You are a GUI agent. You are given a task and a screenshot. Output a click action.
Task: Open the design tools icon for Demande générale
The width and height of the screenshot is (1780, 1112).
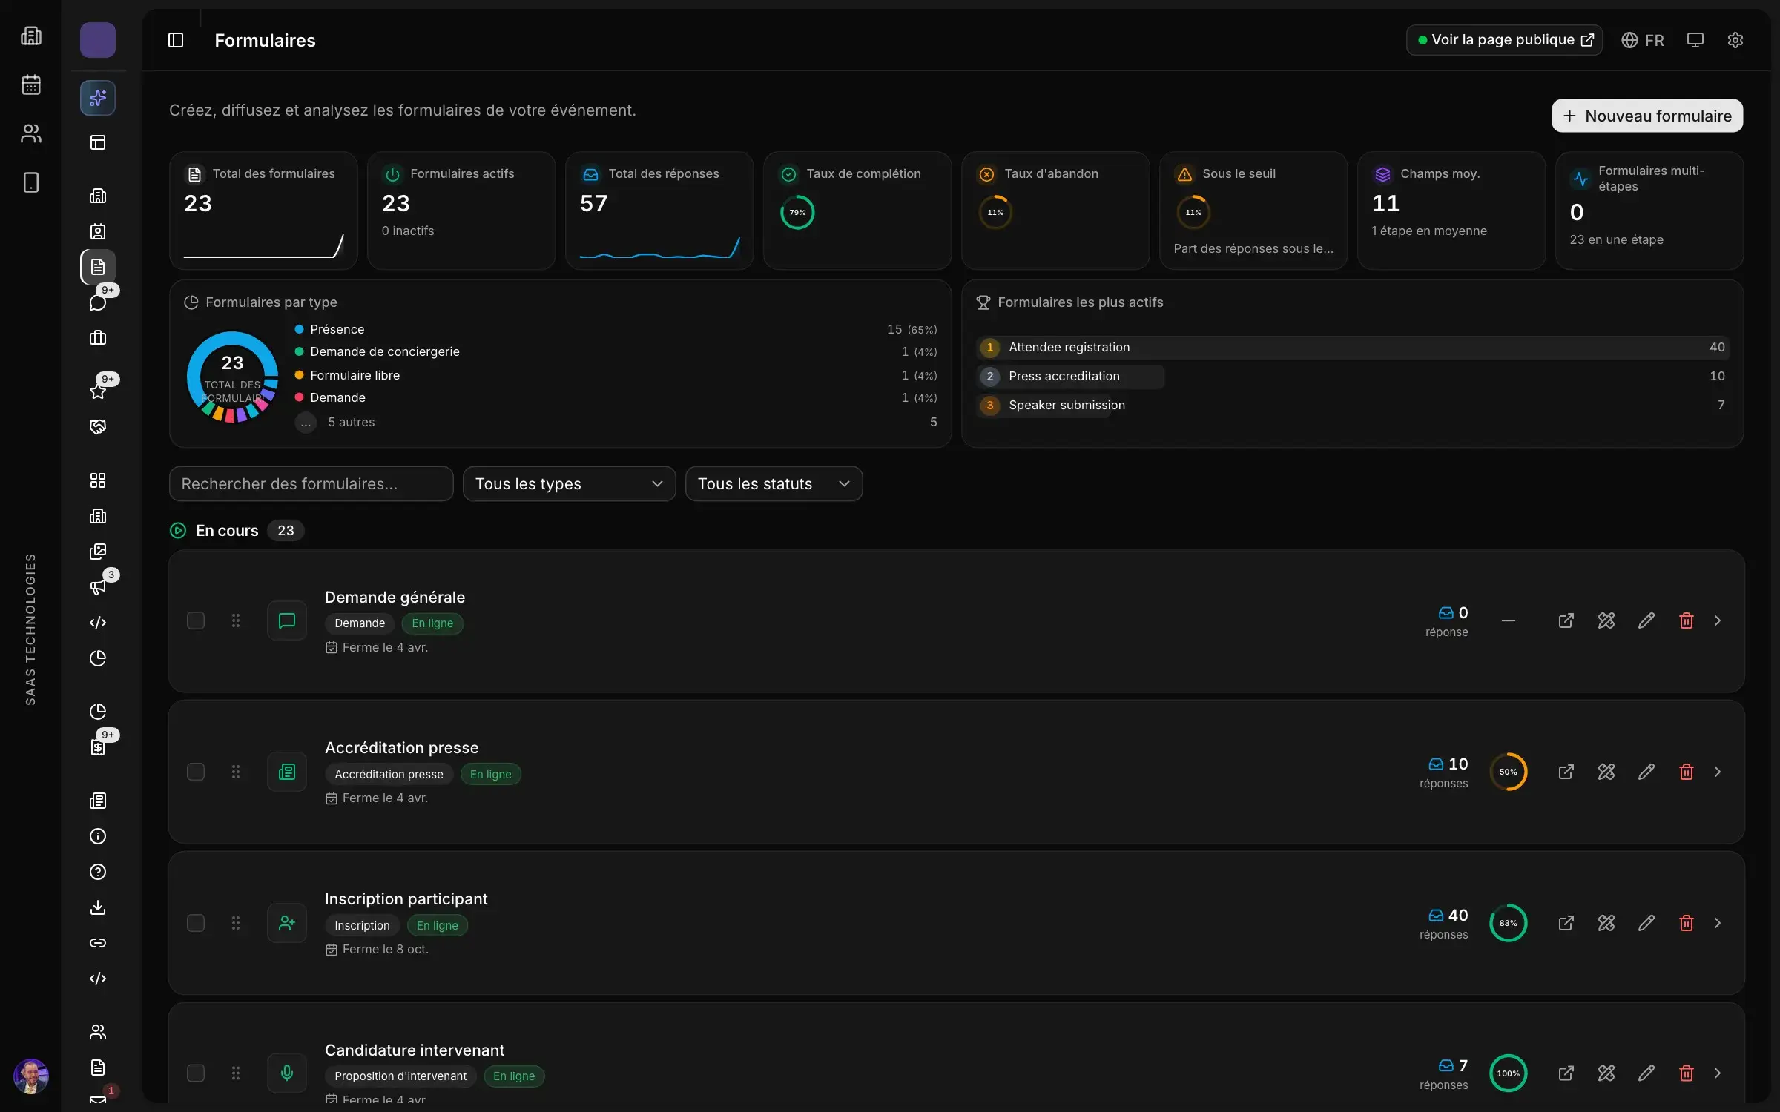click(1606, 620)
